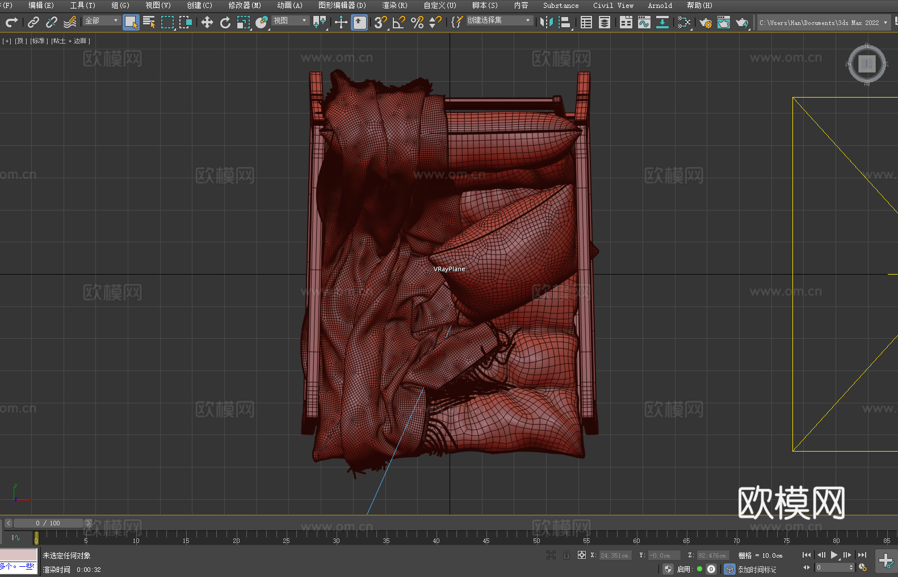Open the selection filter 全部 dropdown

click(102, 20)
